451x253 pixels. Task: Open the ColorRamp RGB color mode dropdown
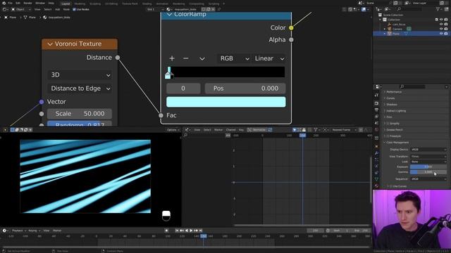[233, 58]
